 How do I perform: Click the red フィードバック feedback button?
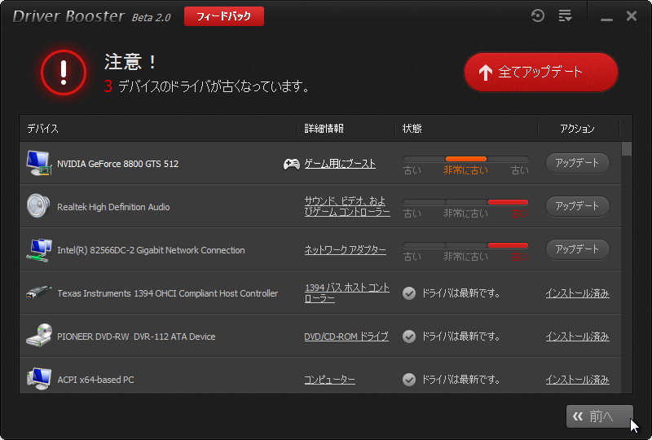click(x=224, y=16)
